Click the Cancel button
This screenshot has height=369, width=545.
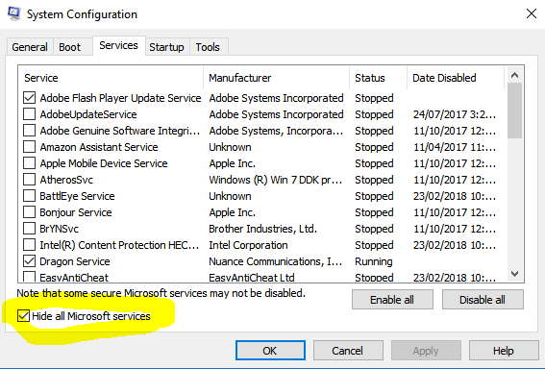click(x=348, y=350)
